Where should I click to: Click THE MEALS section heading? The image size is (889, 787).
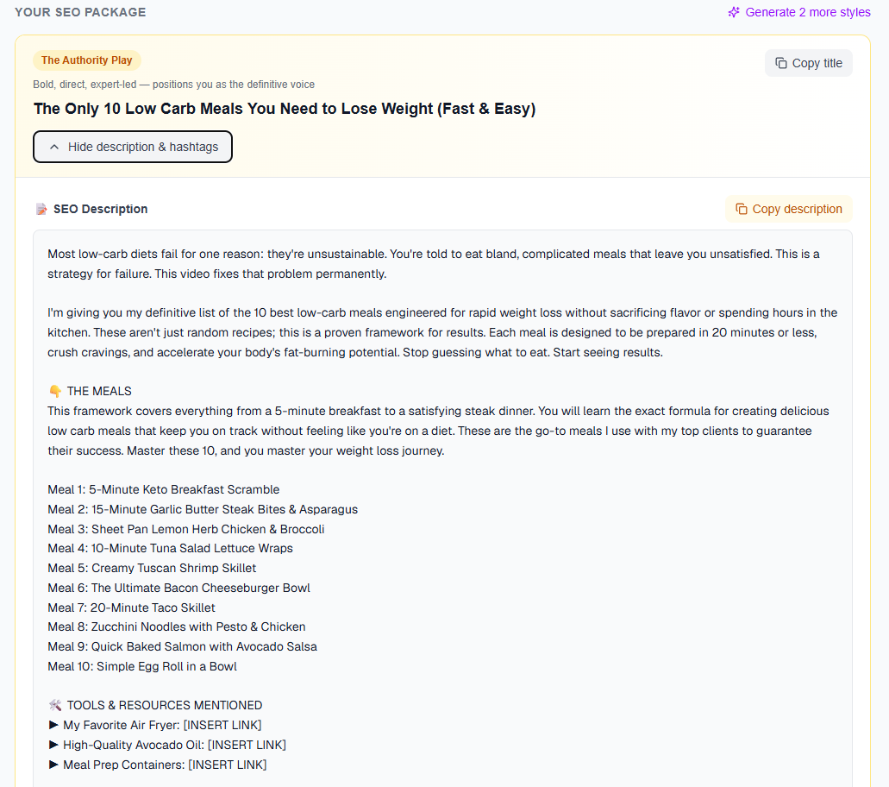point(99,391)
